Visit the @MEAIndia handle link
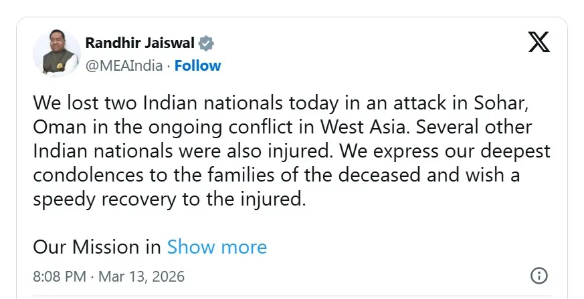This screenshot has width=584, height=299. [x=127, y=65]
